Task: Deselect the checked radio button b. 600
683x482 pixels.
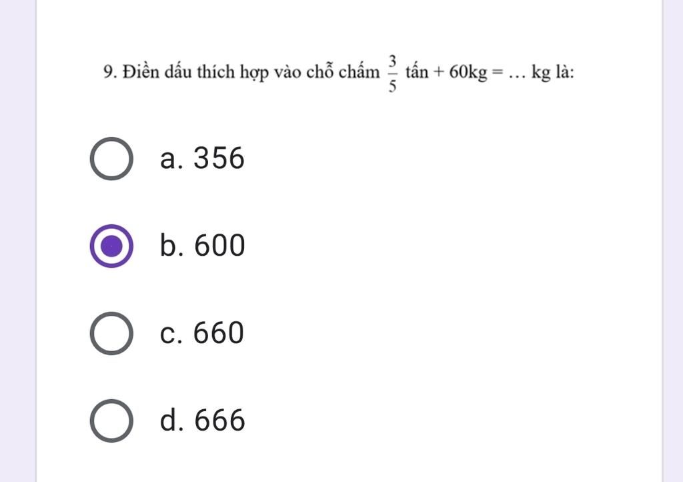Action: pos(111,246)
